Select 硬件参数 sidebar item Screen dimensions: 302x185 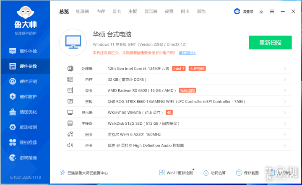coord(26,66)
